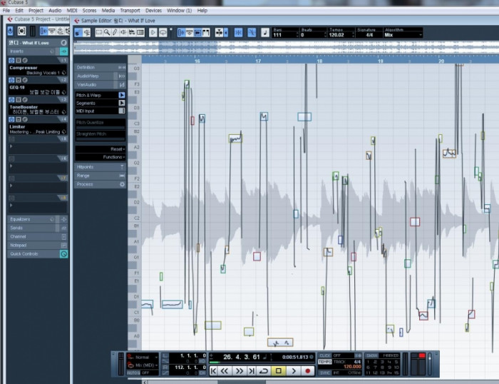Viewport: 499px width, 384px height.
Task: Click the audition play icon in editor toolbar
Action: click(x=153, y=33)
